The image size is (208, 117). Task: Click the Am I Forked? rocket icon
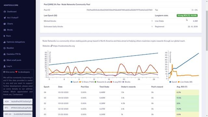coord(5,18)
